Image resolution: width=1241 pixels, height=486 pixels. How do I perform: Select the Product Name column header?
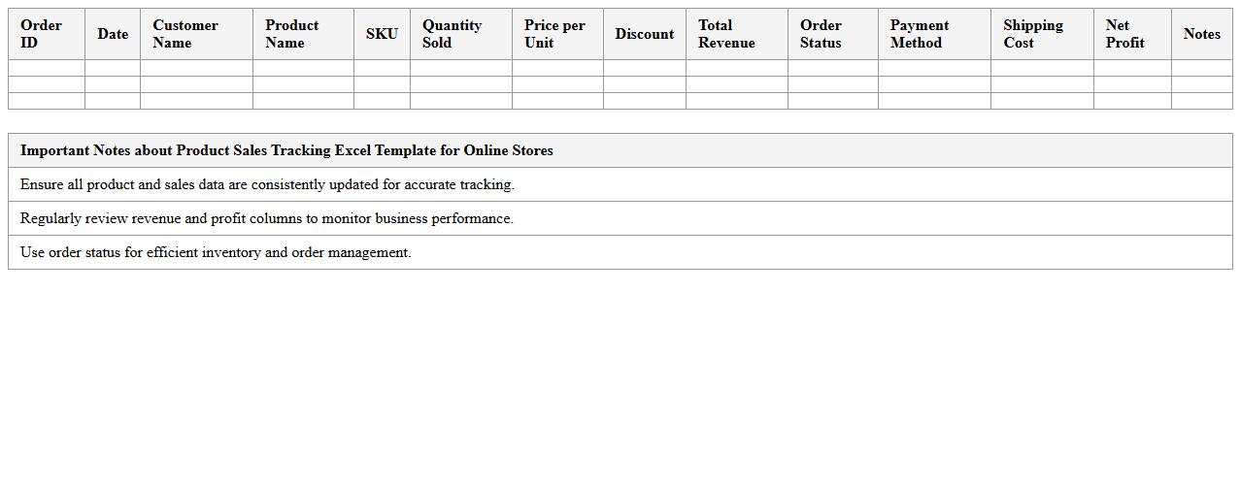coord(303,34)
